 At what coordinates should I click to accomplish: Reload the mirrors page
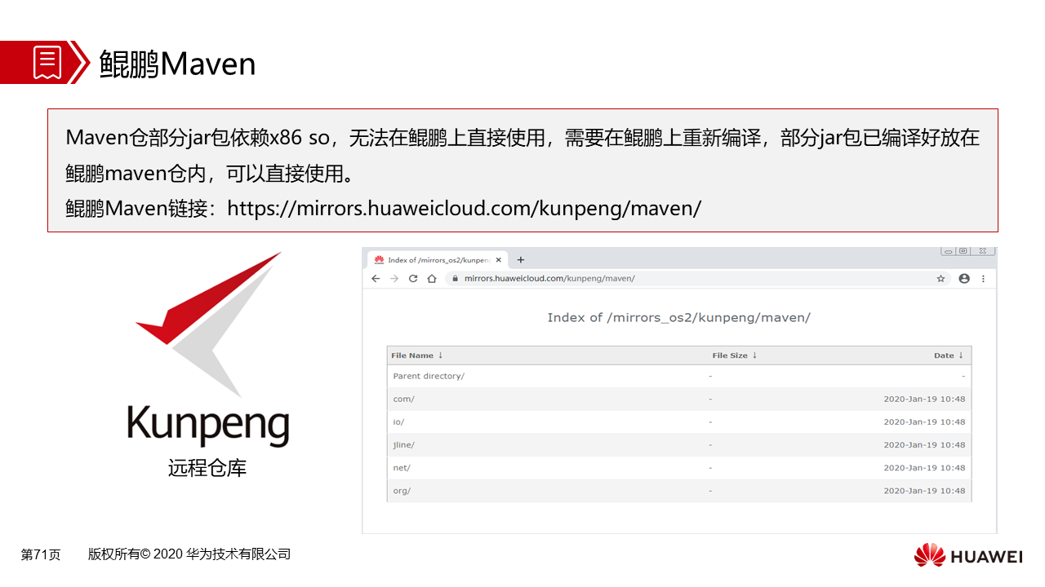click(413, 279)
